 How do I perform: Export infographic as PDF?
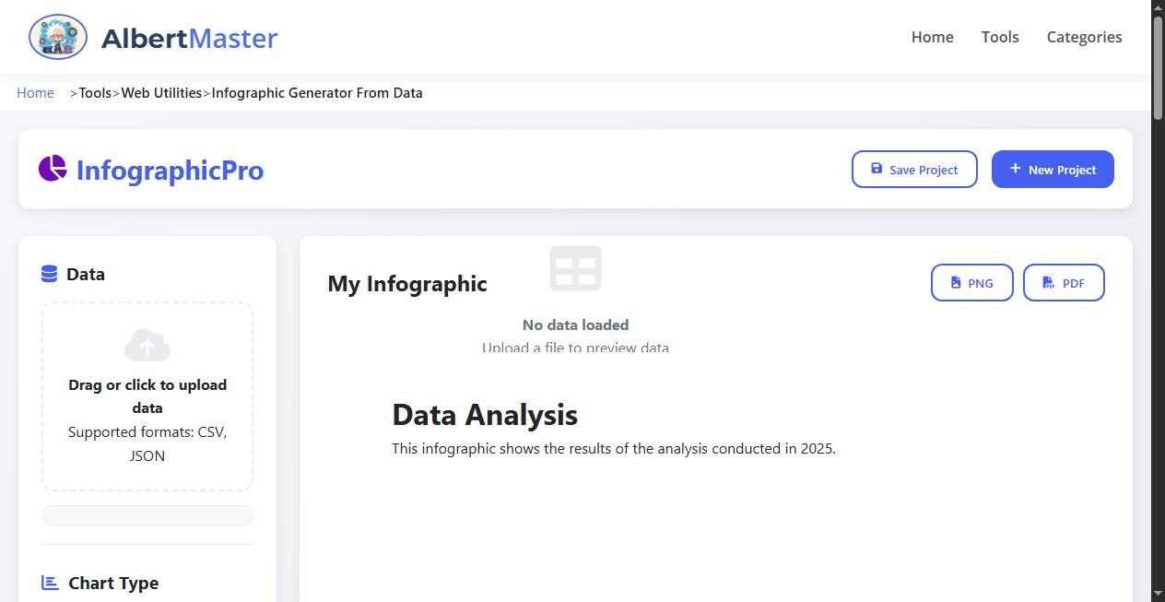pyautogui.click(x=1063, y=283)
